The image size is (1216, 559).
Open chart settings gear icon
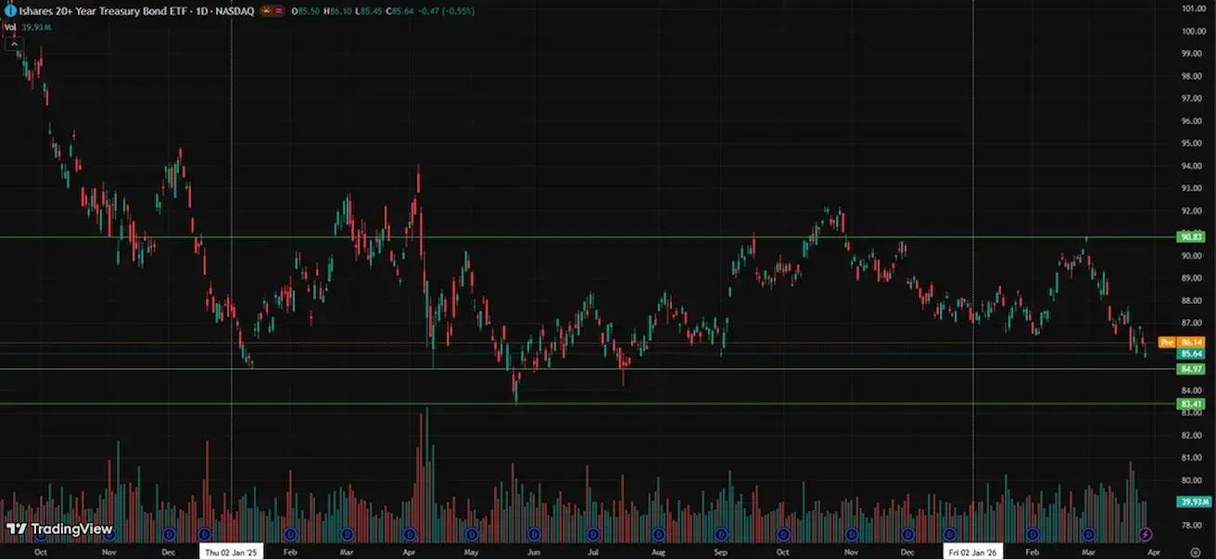click(x=1195, y=551)
